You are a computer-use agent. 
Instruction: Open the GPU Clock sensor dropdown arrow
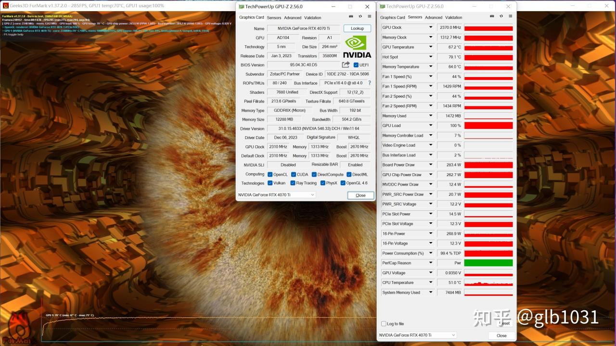[x=431, y=27]
